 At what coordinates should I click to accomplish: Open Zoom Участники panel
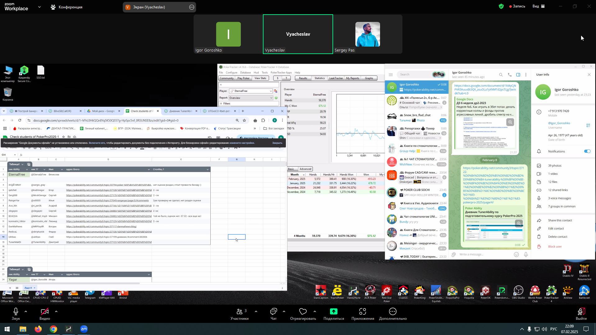(x=240, y=314)
